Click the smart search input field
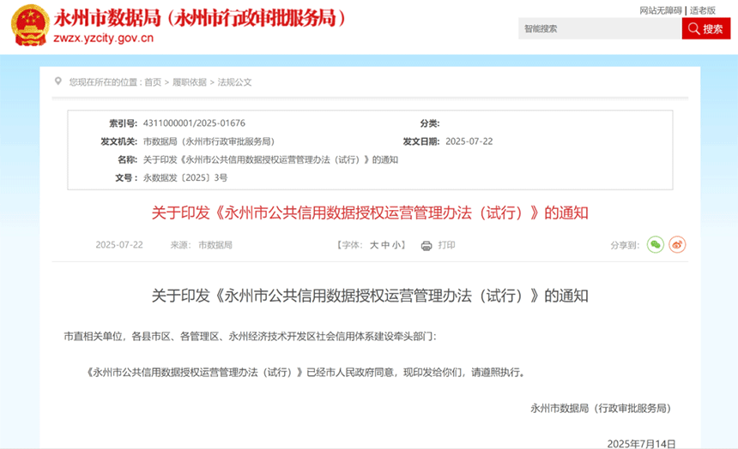 pos(599,28)
